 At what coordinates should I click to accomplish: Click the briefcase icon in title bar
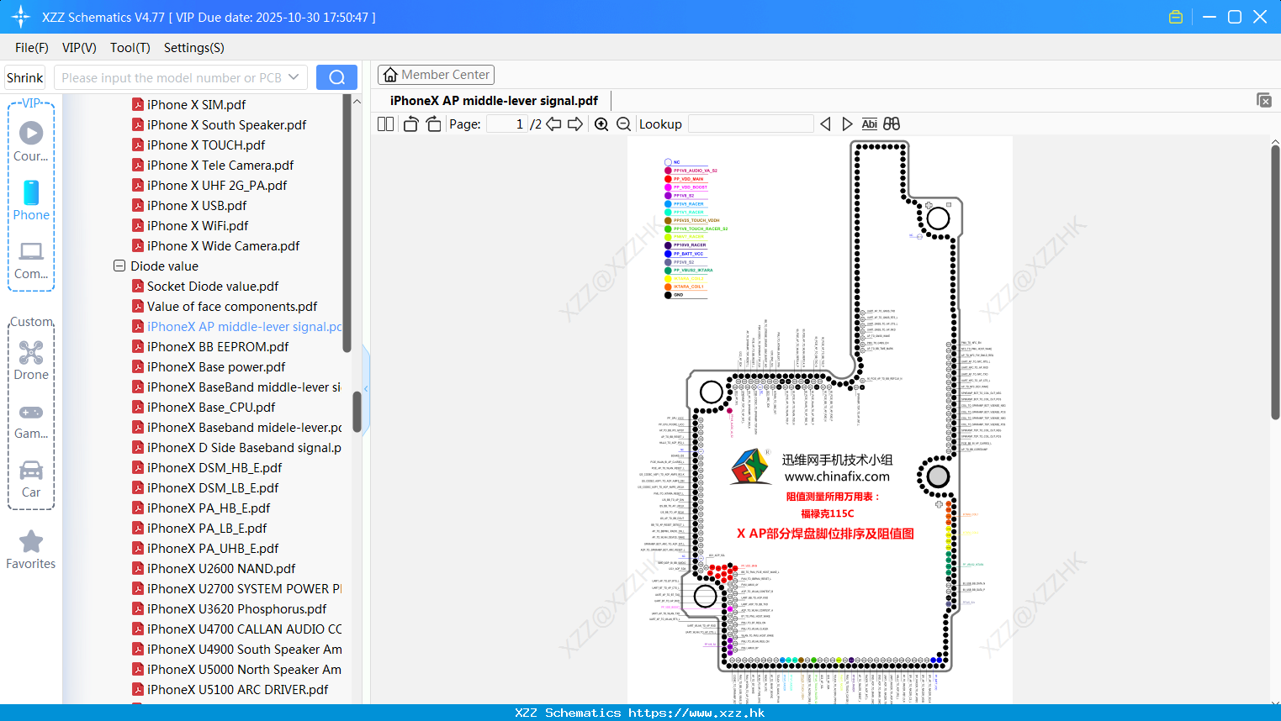(x=1176, y=17)
